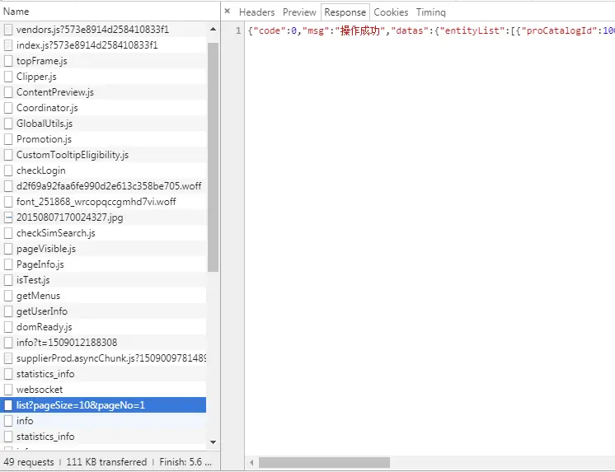Click the response JSON text on line 1
615x472 pixels.
coord(431,30)
